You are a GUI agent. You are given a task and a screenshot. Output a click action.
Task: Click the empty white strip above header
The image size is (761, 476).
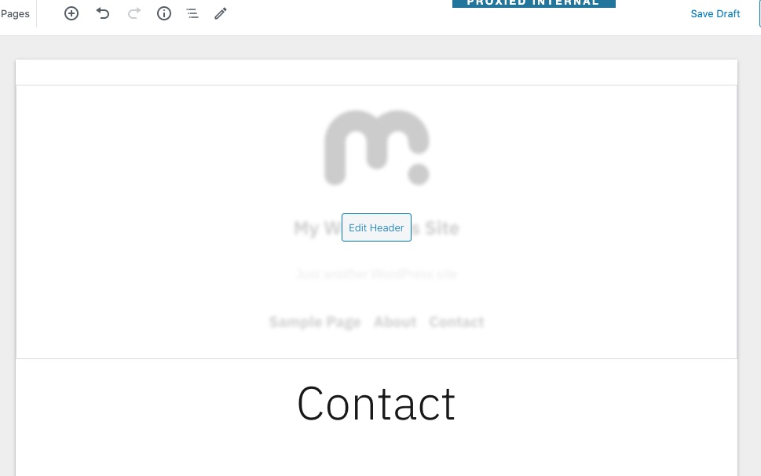(x=377, y=72)
